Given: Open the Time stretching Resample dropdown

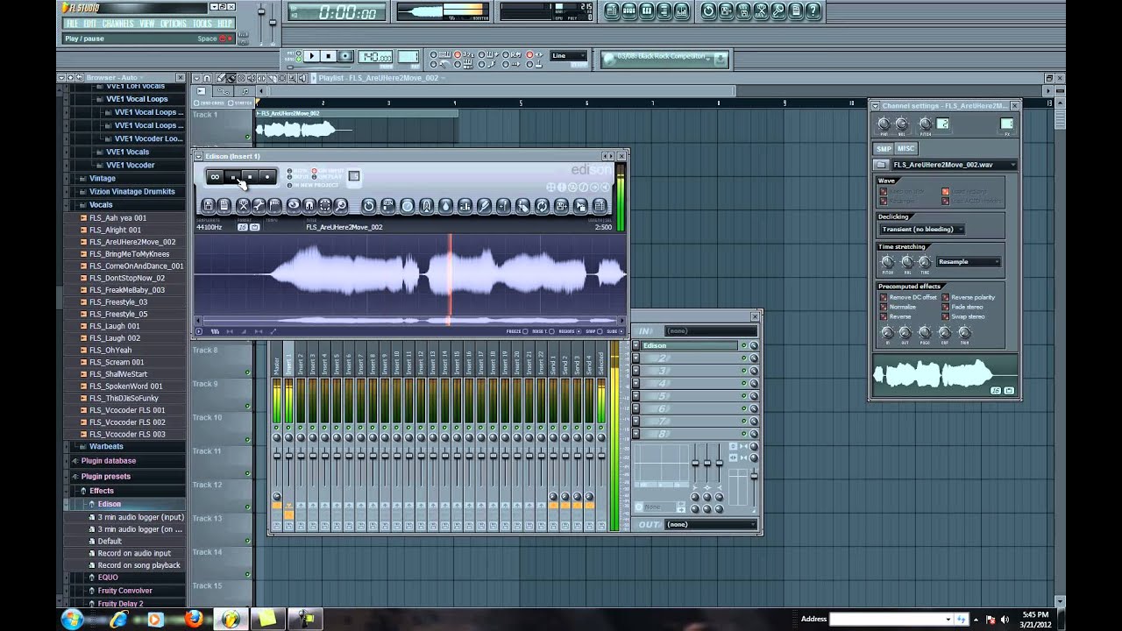Looking at the screenshot, I should [x=969, y=262].
